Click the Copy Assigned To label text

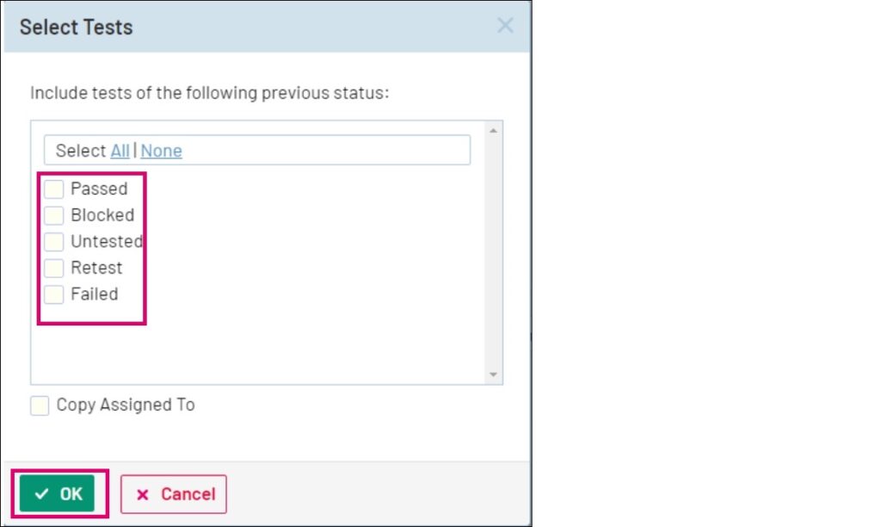click(126, 405)
